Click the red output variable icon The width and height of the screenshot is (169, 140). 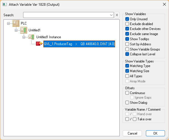click(x=39, y=44)
